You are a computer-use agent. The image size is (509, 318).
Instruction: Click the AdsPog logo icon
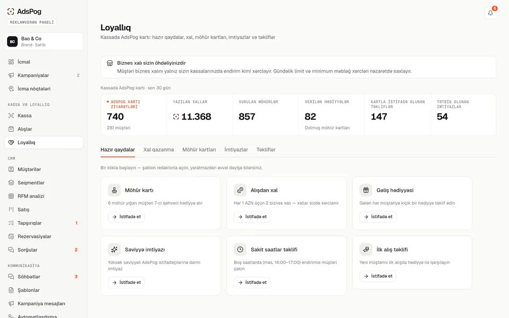[11, 12]
